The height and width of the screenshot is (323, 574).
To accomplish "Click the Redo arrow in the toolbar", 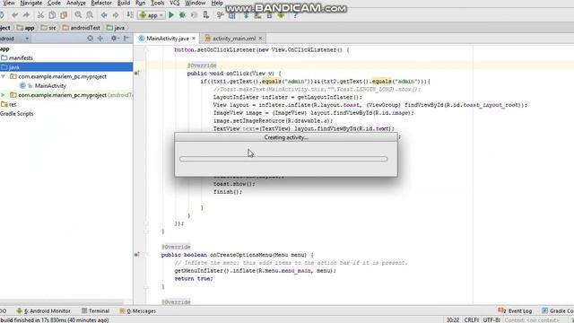I will [26, 15].
